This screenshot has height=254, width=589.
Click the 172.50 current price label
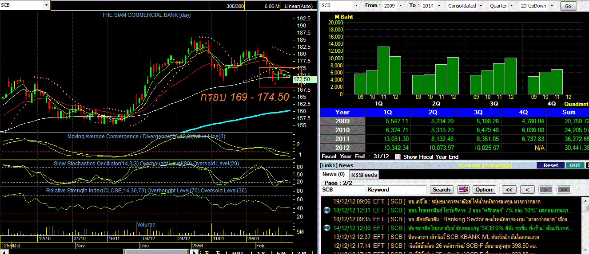coord(305,79)
